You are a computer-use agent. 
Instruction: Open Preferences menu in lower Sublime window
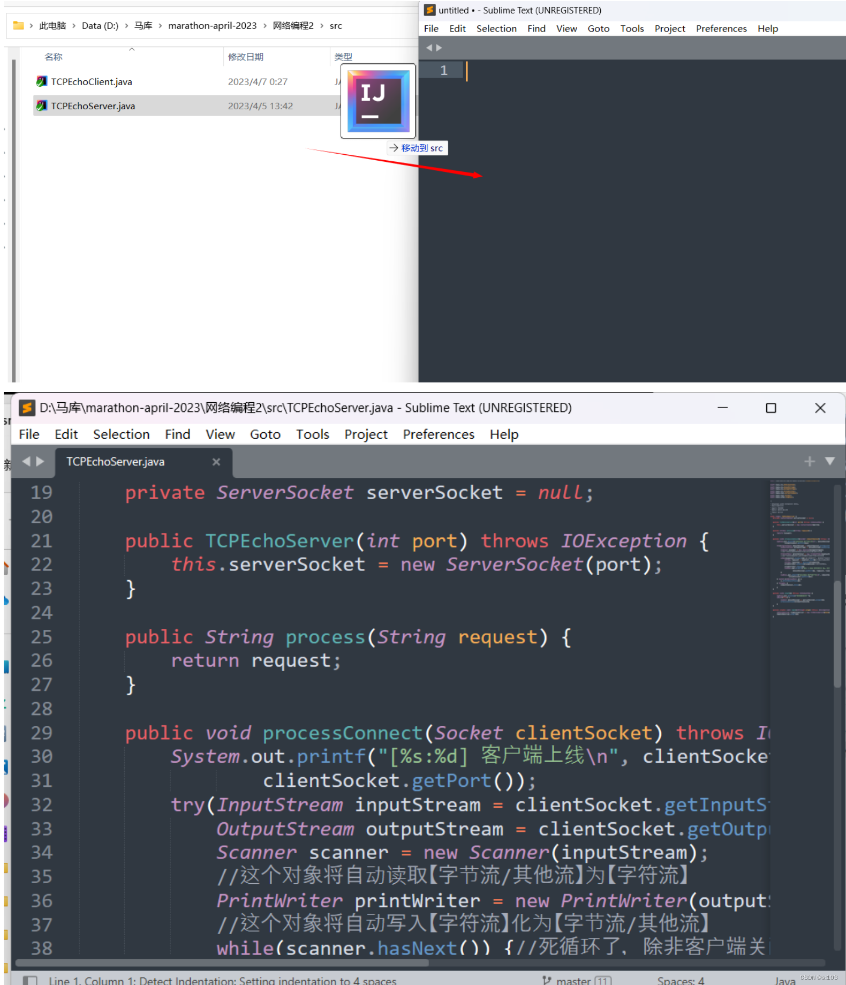click(x=439, y=434)
